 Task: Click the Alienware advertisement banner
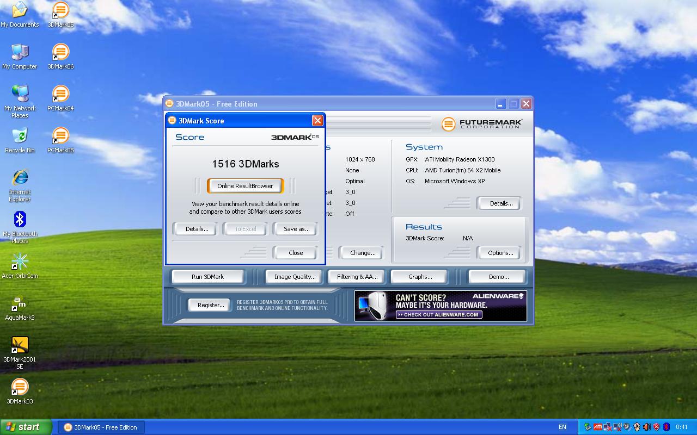point(441,306)
